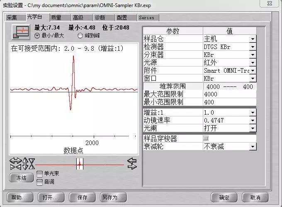Open the 动镜速率 dropdown with 0.4747
The width and height of the screenshot is (282, 207).
click(x=252, y=121)
